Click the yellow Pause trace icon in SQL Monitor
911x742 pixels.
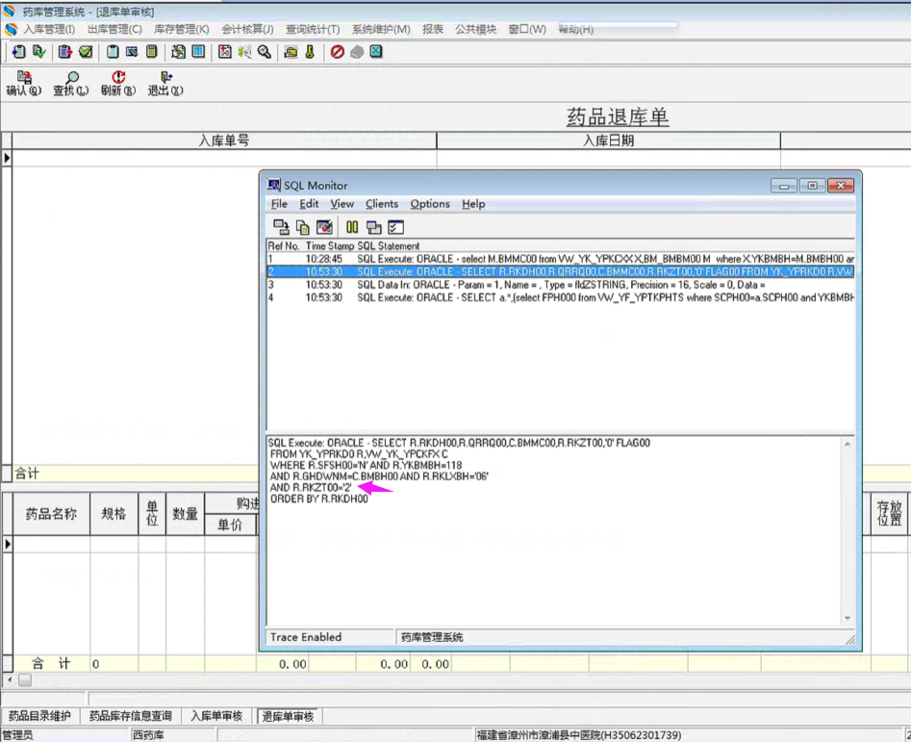(x=352, y=227)
